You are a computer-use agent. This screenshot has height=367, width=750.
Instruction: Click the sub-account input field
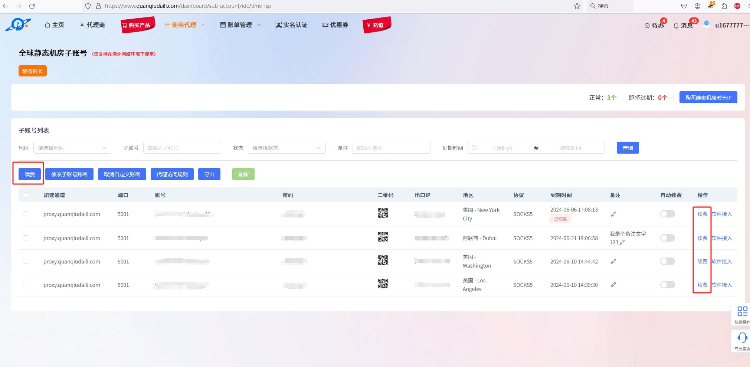(182, 148)
